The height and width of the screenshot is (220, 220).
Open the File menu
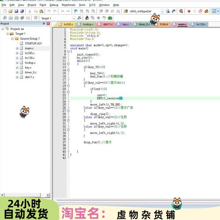click(4, 5)
